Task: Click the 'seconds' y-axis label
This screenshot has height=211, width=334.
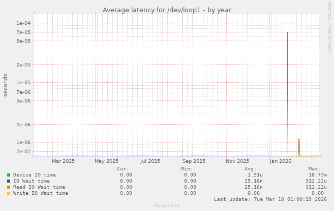Action: pyautogui.click(x=5, y=85)
